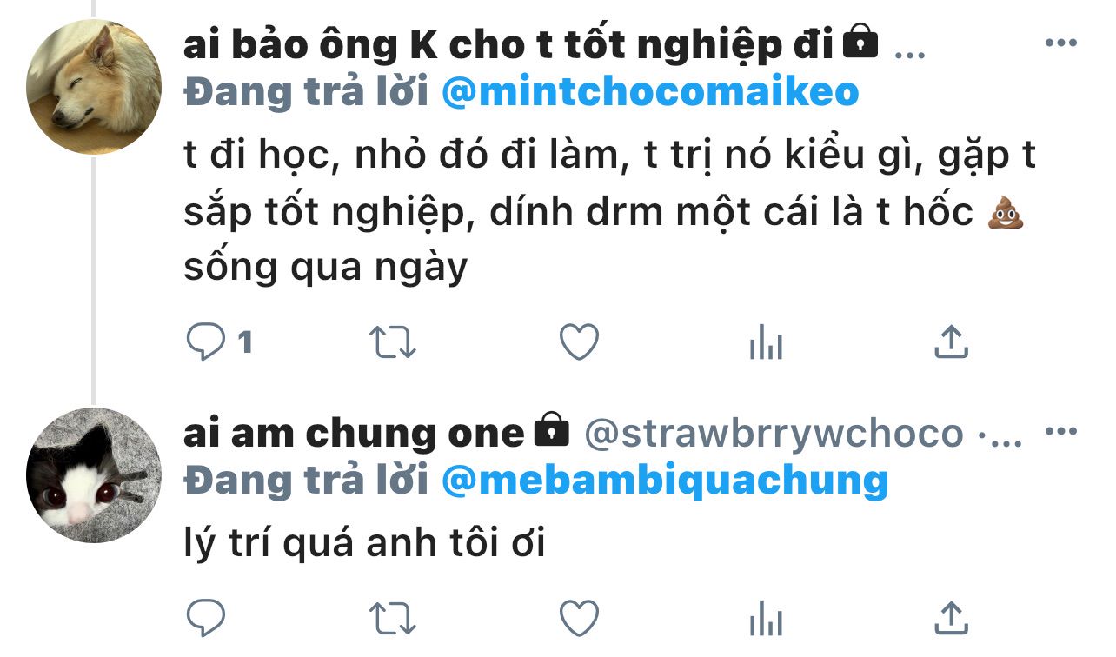Open more options for the second tweet
The image size is (1116, 657).
click(x=1060, y=432)
